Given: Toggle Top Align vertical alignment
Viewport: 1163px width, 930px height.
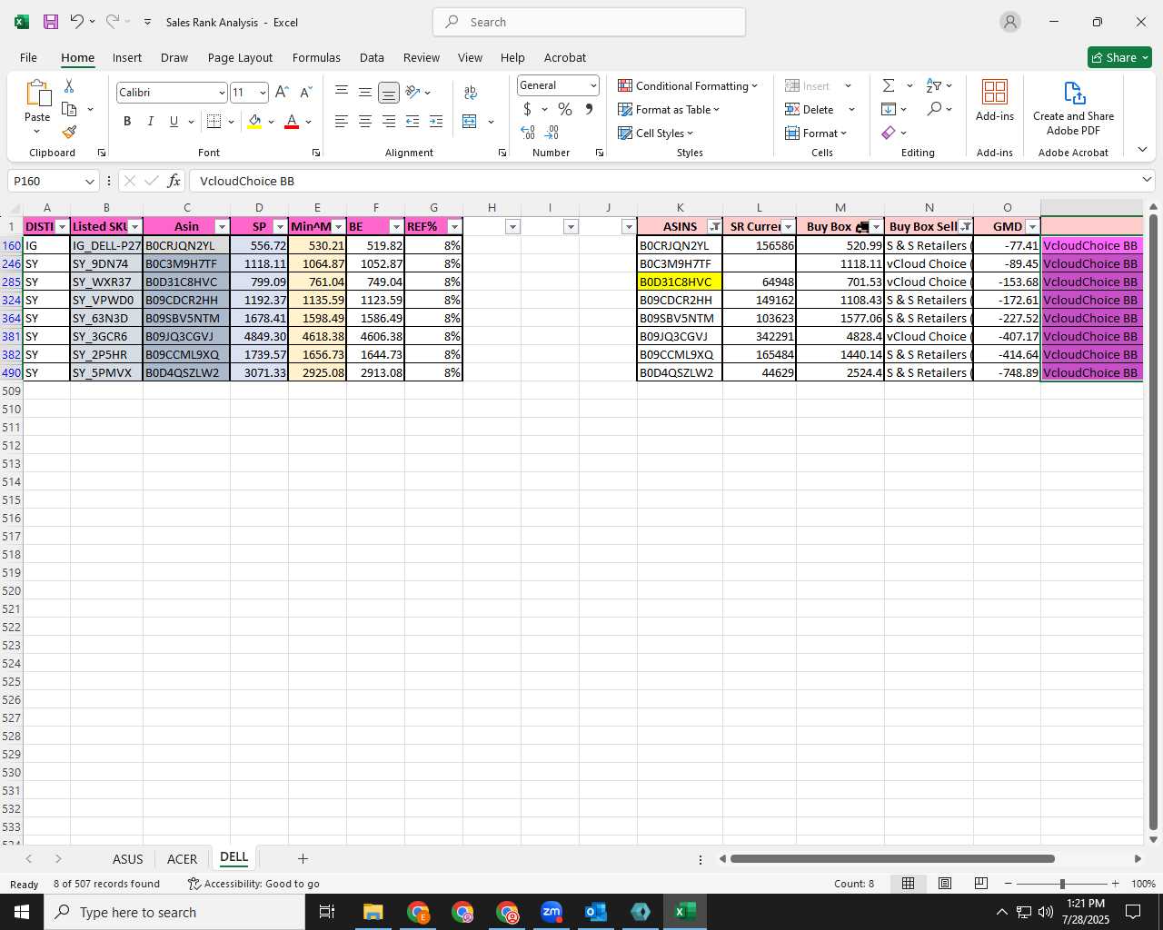Looking at the screenshot, I should tap(342, 93).
